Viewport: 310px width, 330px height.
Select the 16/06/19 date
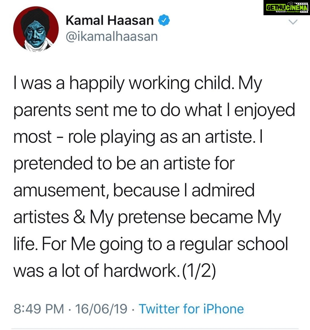pos(101,309)
